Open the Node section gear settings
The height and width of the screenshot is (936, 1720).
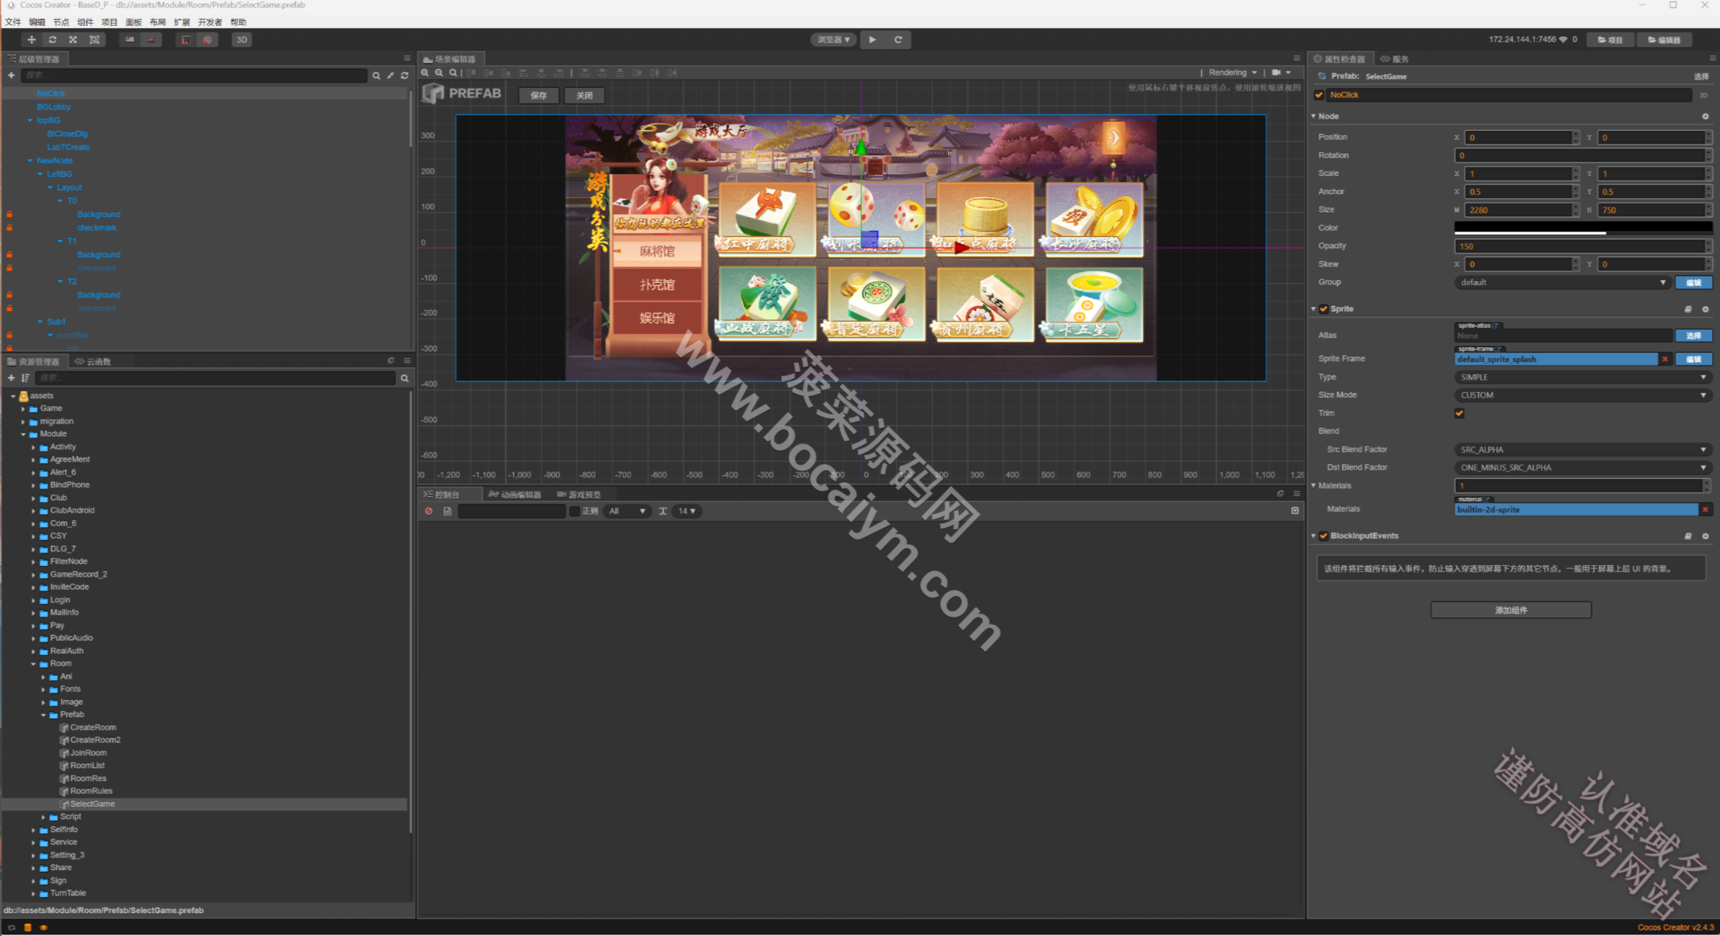(1705, 116)
